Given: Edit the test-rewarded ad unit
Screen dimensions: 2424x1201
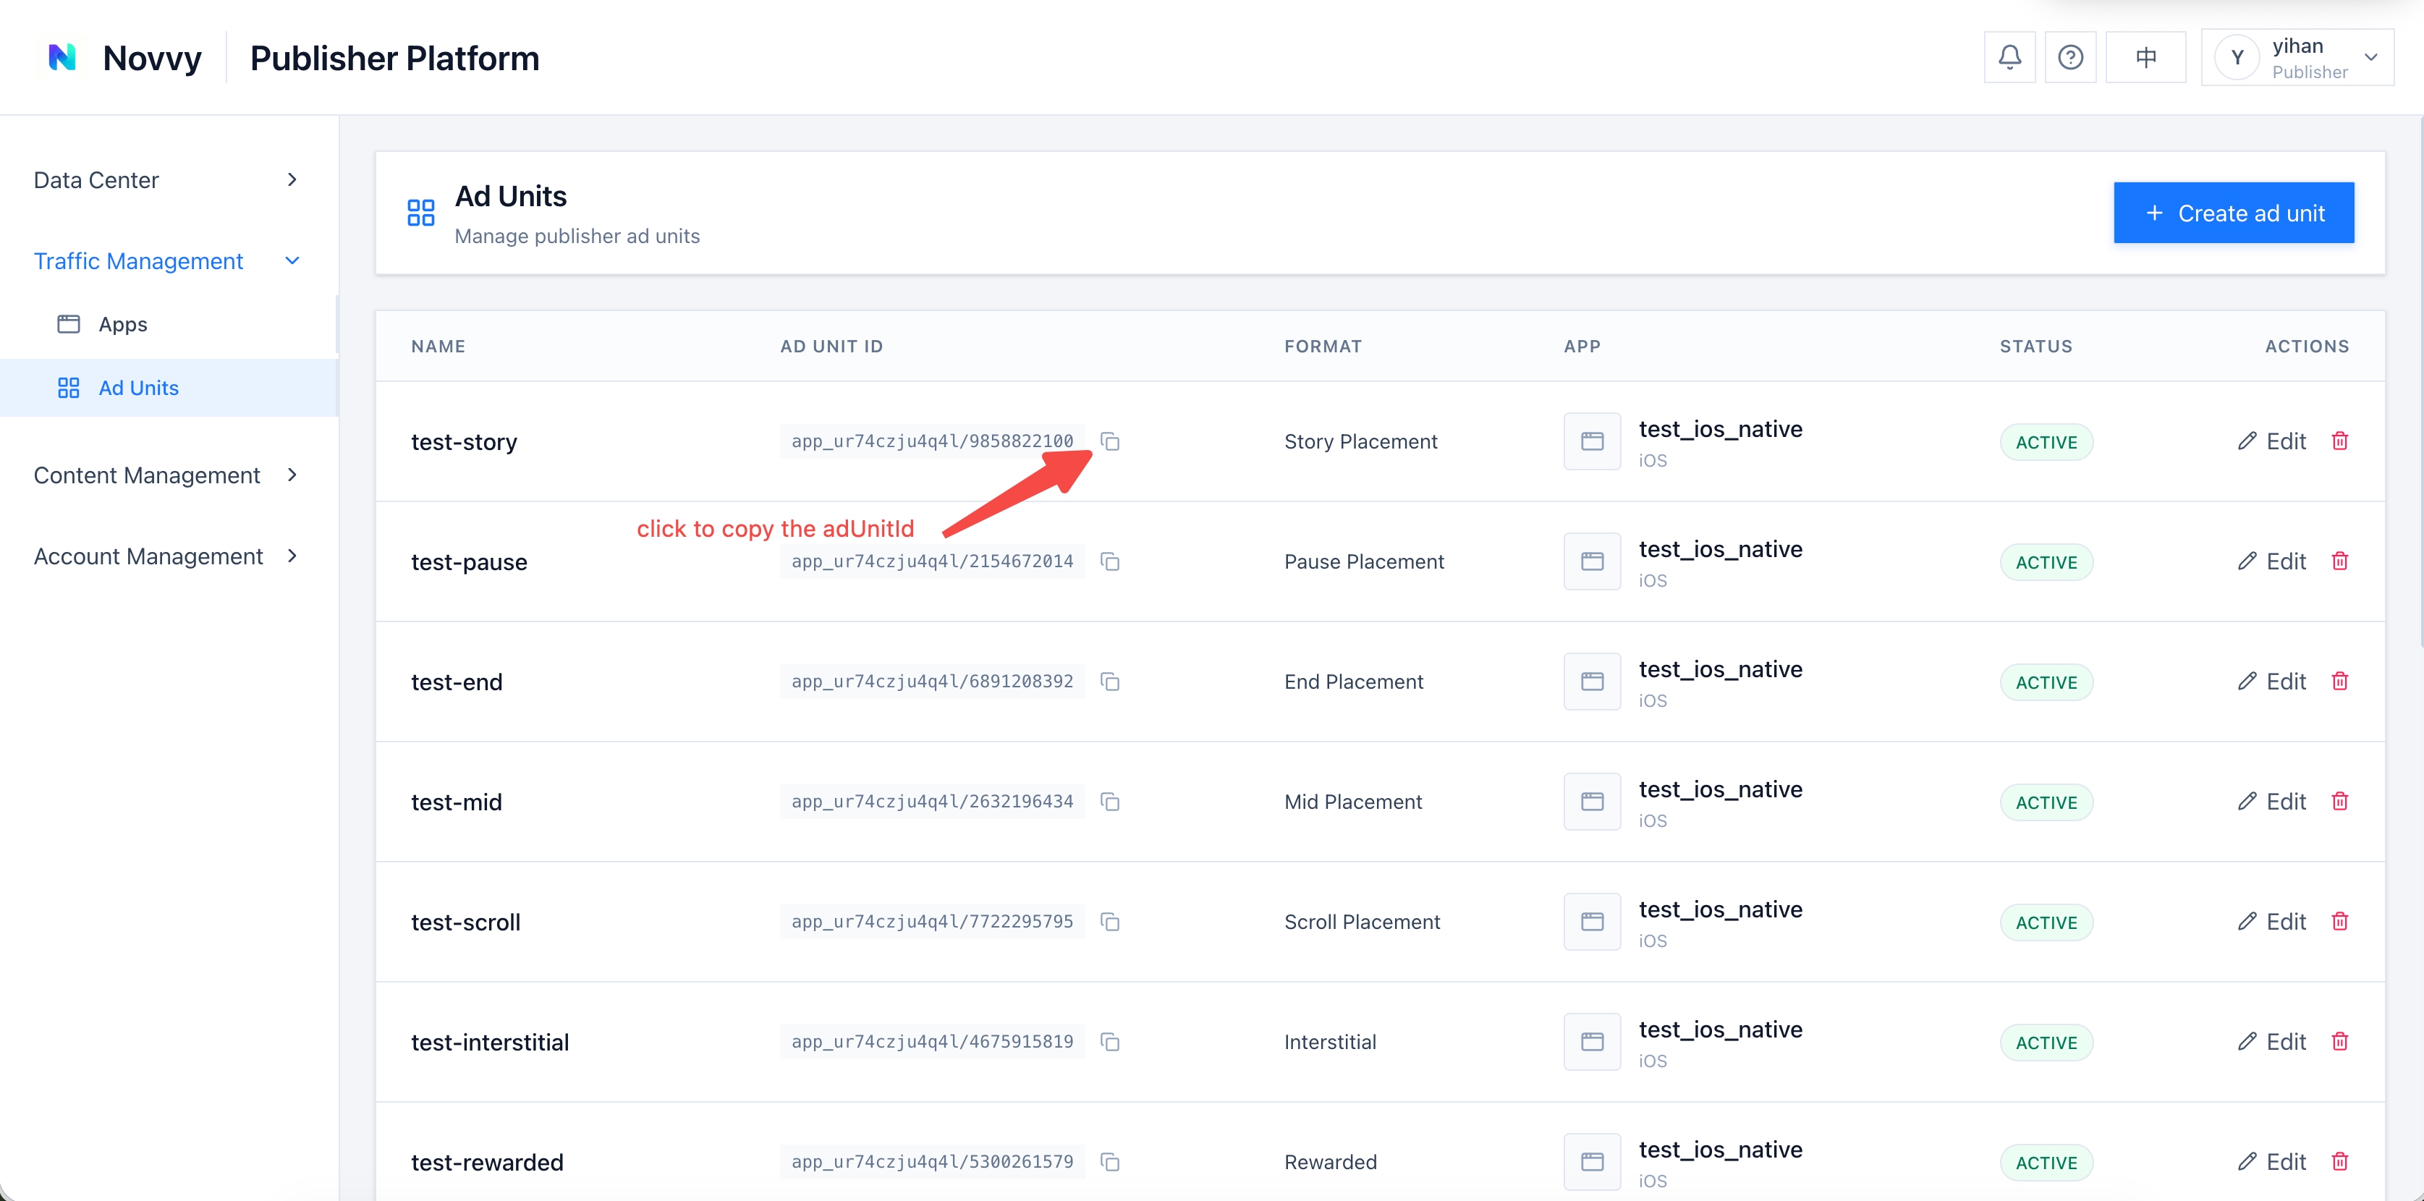Looking at the screenshot, I should (2273, 1163).
